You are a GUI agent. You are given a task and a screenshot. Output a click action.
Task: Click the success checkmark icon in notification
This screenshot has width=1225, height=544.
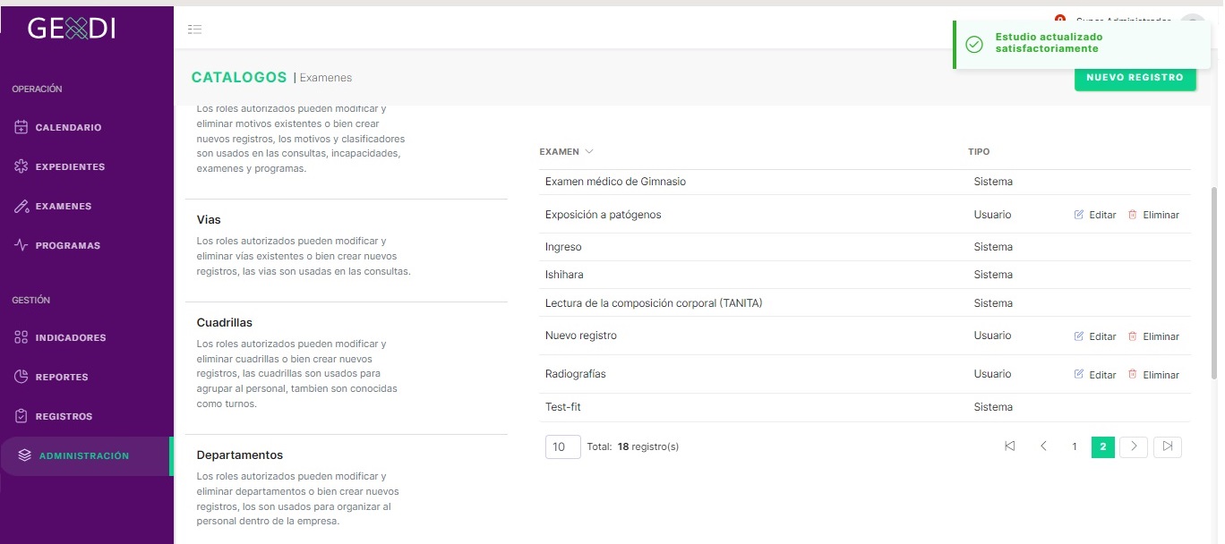(x=973, y=43)
